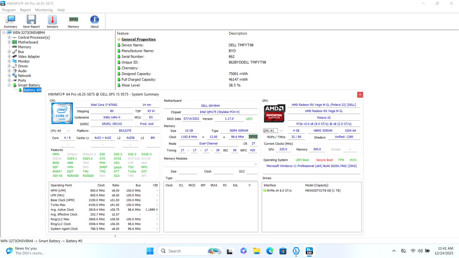
Task: Open the HWiNFO taskbar icon
Action: (309, 251)
